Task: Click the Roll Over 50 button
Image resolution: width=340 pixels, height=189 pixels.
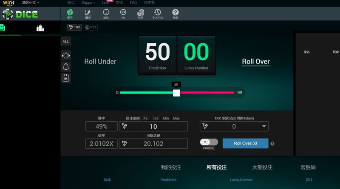Action: point(246,143)
